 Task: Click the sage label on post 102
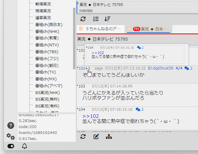[x=99, y=68]
